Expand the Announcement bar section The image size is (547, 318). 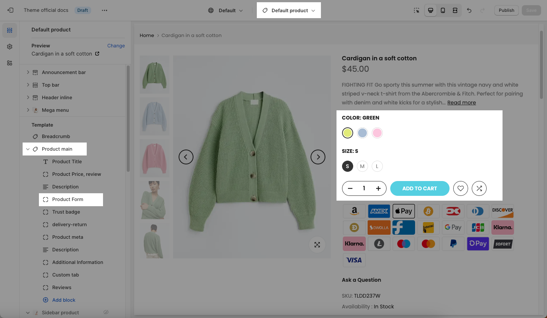[x=28, y=72]
